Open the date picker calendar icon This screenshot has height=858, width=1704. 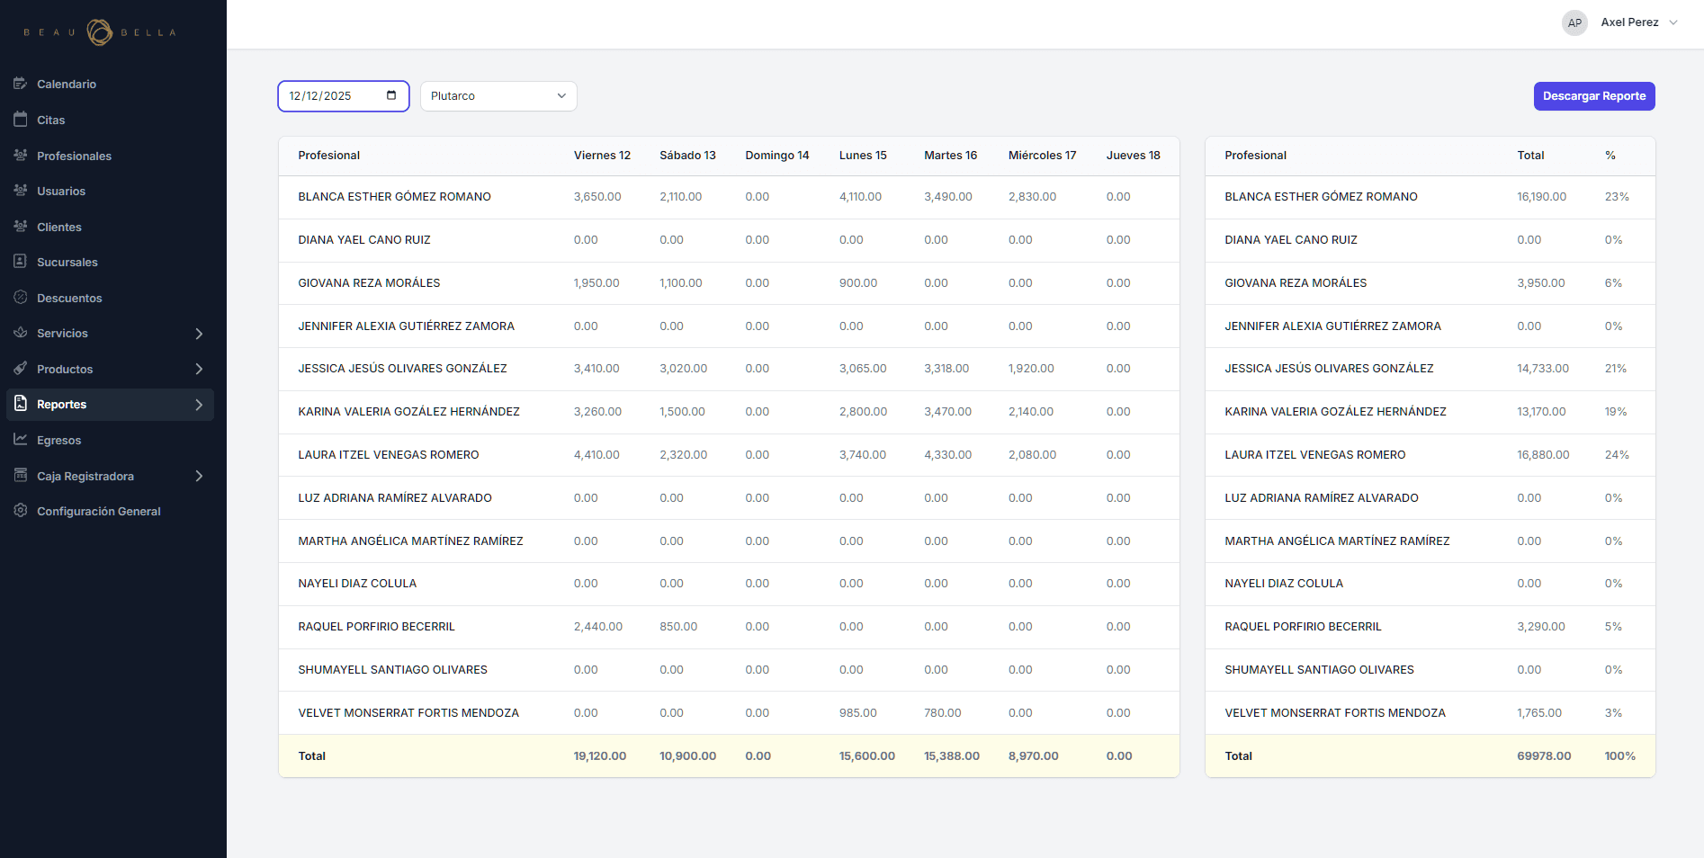click(391, 95)
